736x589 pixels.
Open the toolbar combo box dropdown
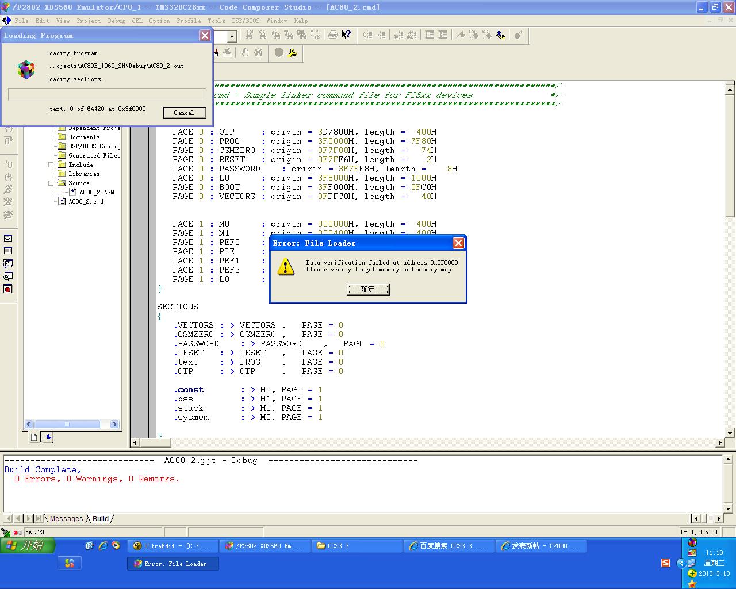(x=232, y=37)
